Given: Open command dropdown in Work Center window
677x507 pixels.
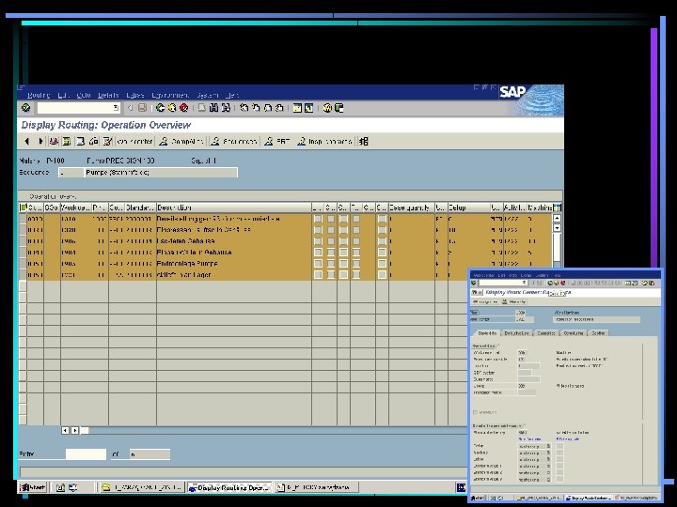Looking at the screenshot, I should (x=525, y=283).
